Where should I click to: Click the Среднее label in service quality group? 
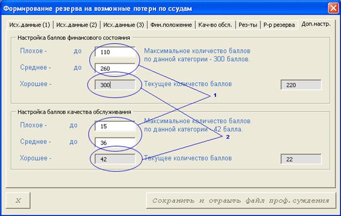pyautogui.click(x=35, y=142)
